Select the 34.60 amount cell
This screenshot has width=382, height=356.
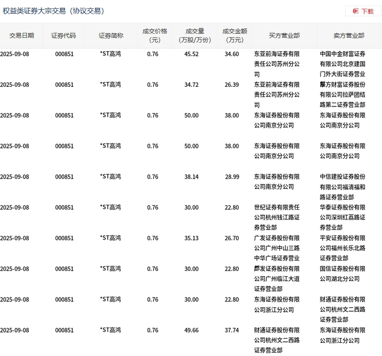232,54
